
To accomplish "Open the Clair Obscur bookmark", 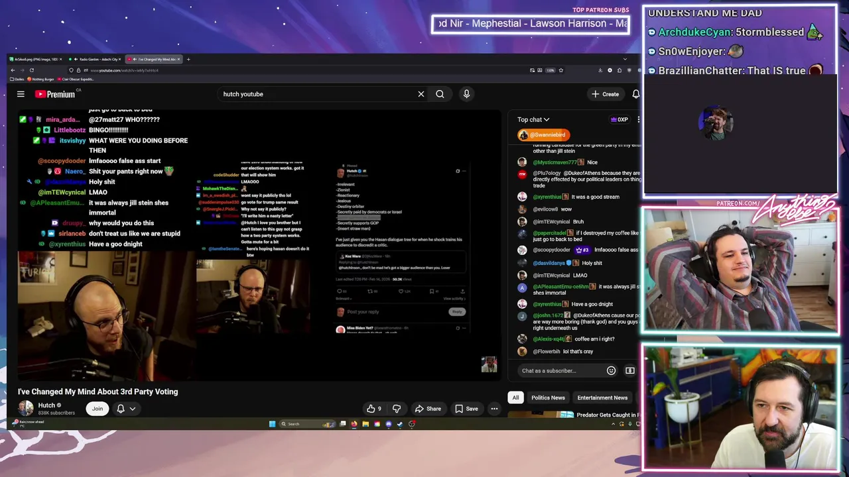I will (76, 79).
